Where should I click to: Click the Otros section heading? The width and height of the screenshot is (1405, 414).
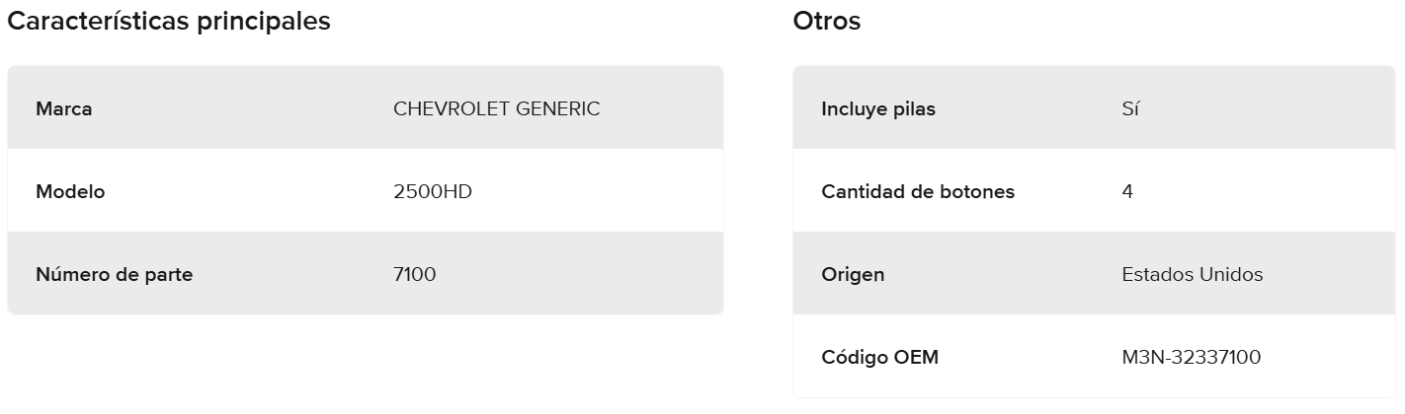[826, 21]
